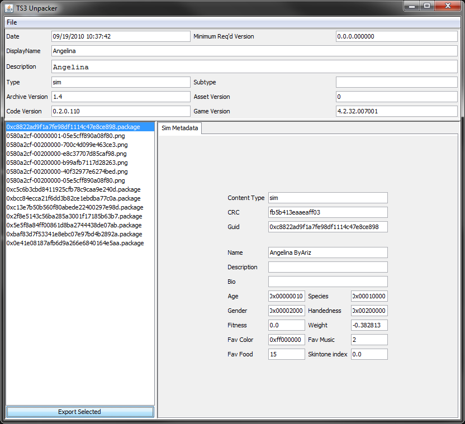
Task: Click the Guid field in Sim Metadata
Action: click(x=328, y=227)
